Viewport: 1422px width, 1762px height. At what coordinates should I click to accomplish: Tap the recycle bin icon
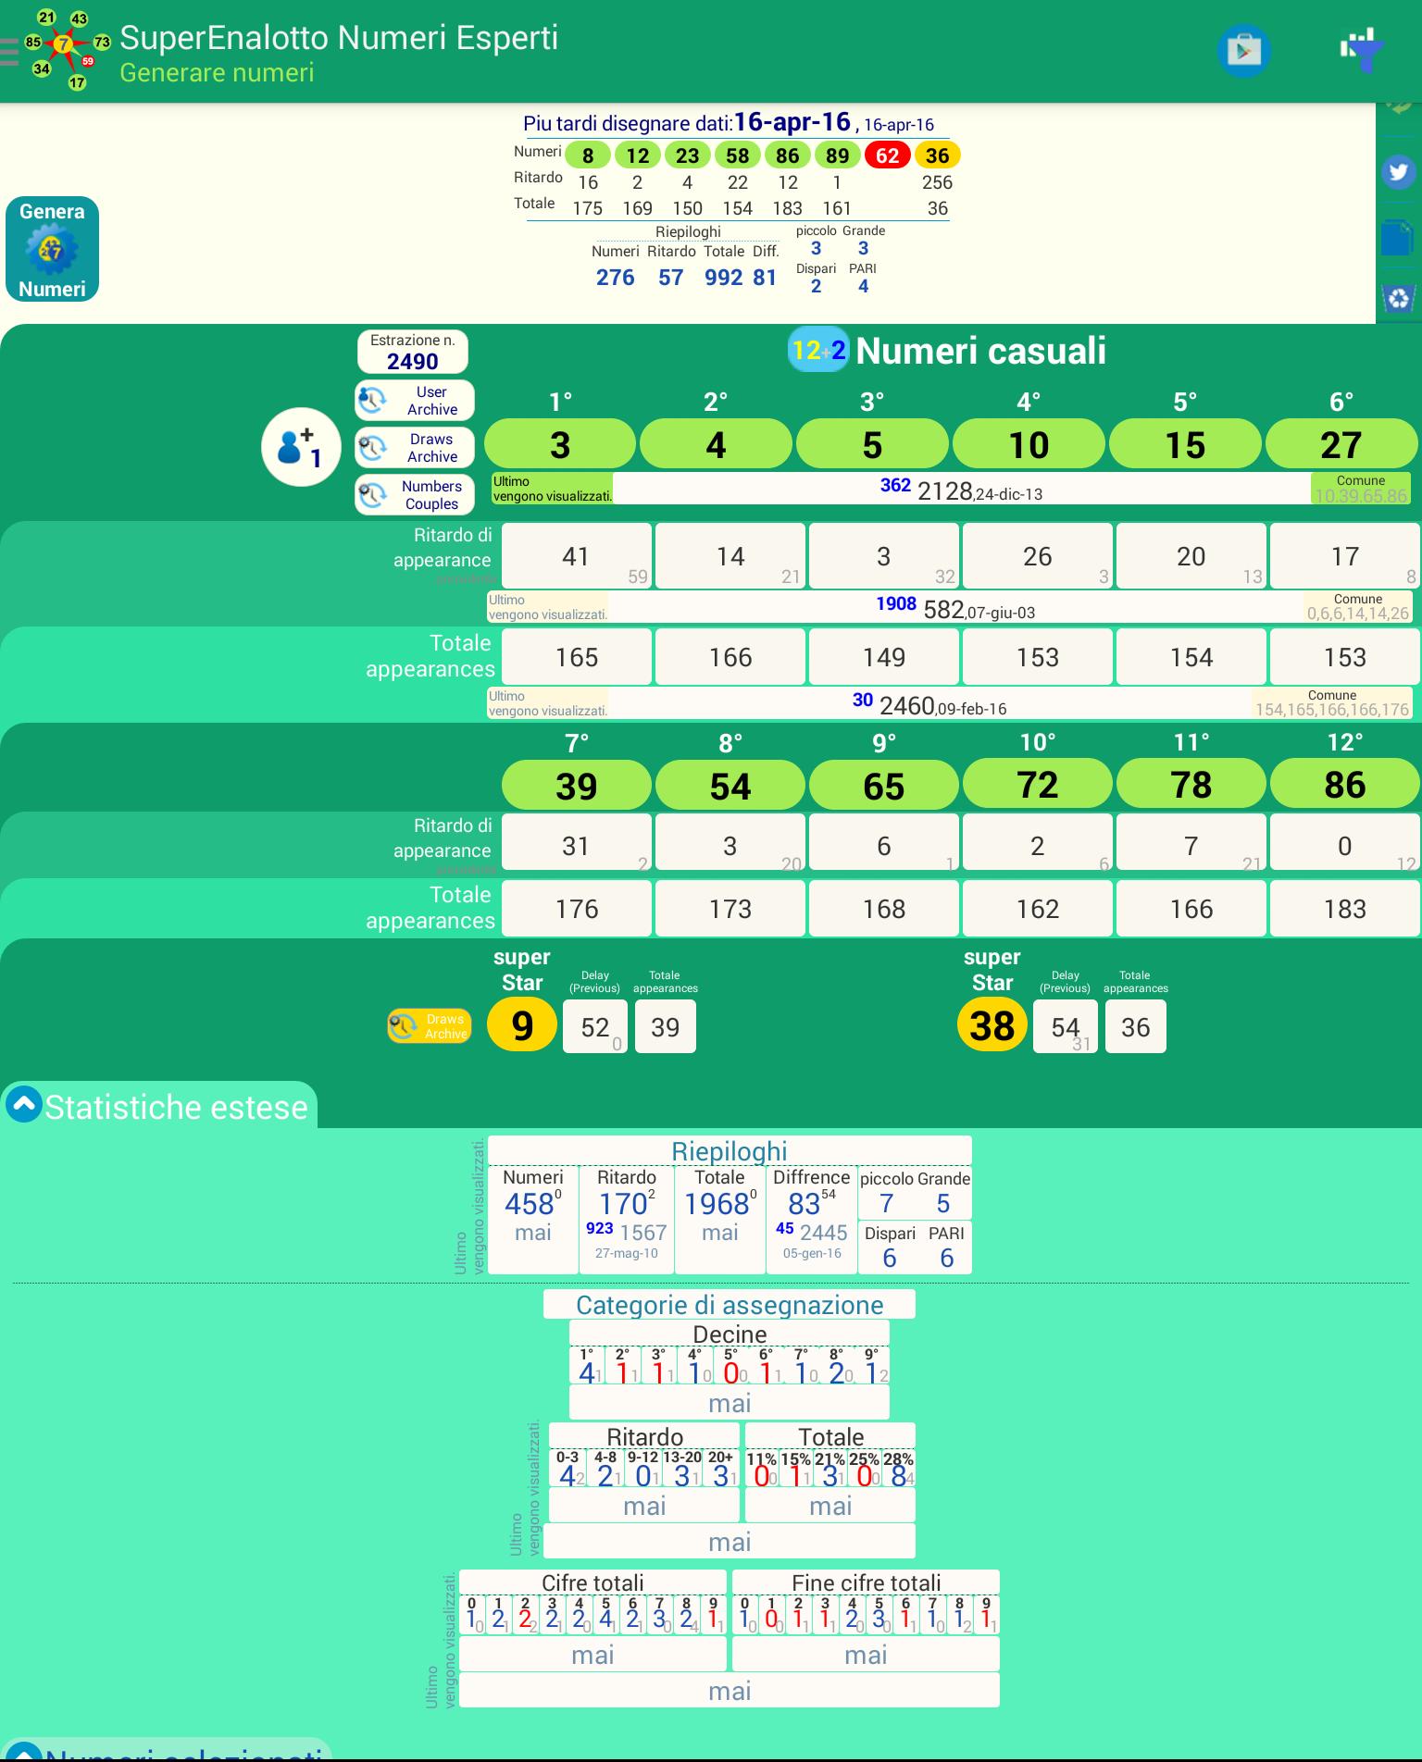1399,298
